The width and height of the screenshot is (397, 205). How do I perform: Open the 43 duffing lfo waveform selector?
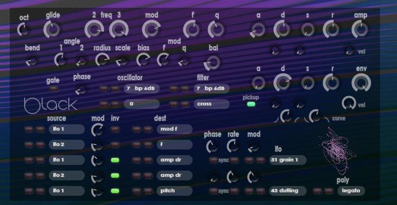tap(288, 191)
